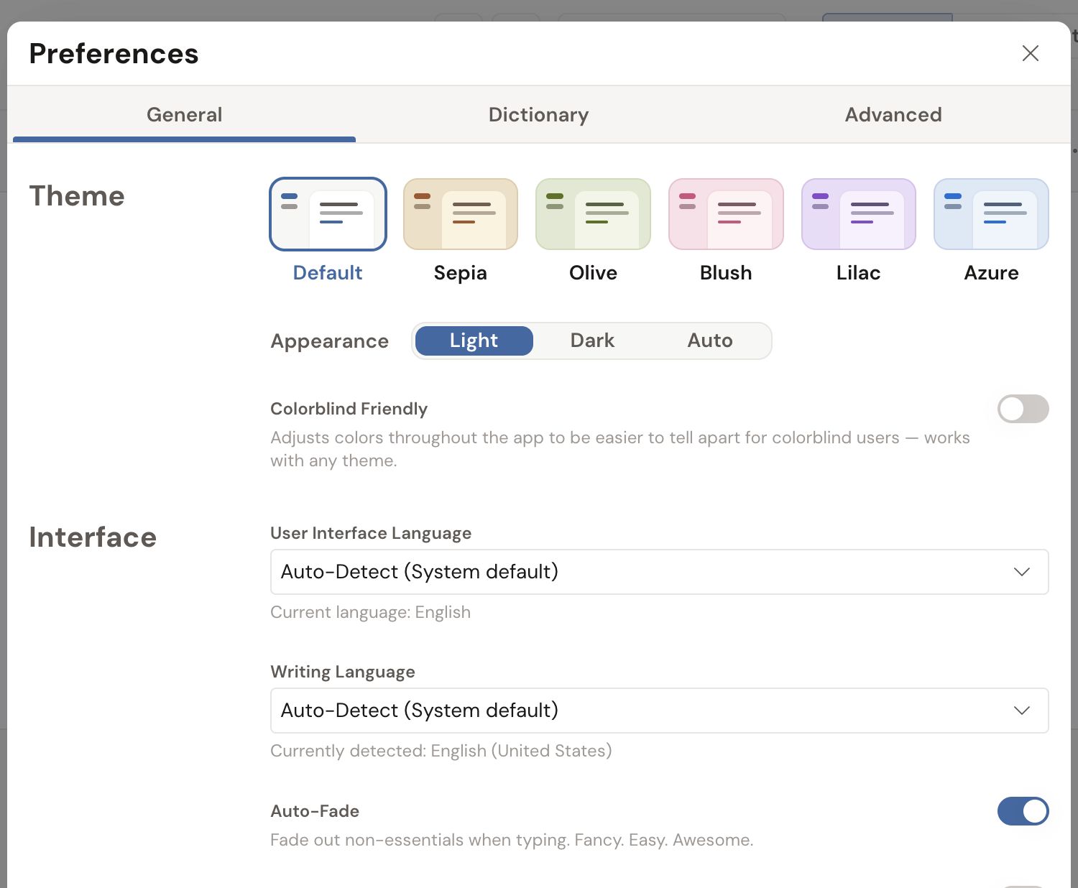Image resolution: width=1078 pixels, height=888 pixels.
Task: Click the Sepia theme label
Action: pos(461,273)
